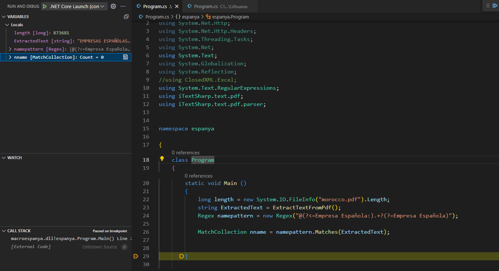Image resolution: width=499 pixels, height=271 pixels.
Task: Click commented ClosedXML.Excel using line
Action: 198,80
